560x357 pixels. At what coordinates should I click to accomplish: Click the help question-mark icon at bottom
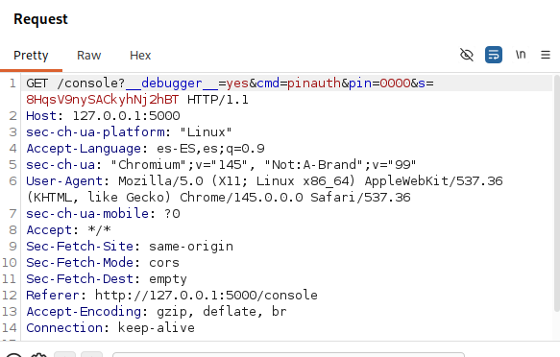tap(14, 355)
